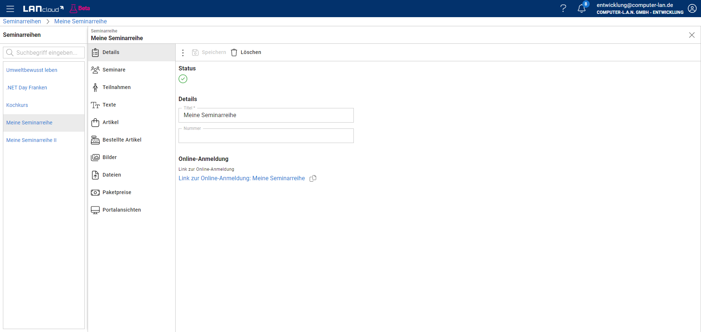701x332 pixels.
Task: Open the help question mark icon
Action: tap(563, 8)
